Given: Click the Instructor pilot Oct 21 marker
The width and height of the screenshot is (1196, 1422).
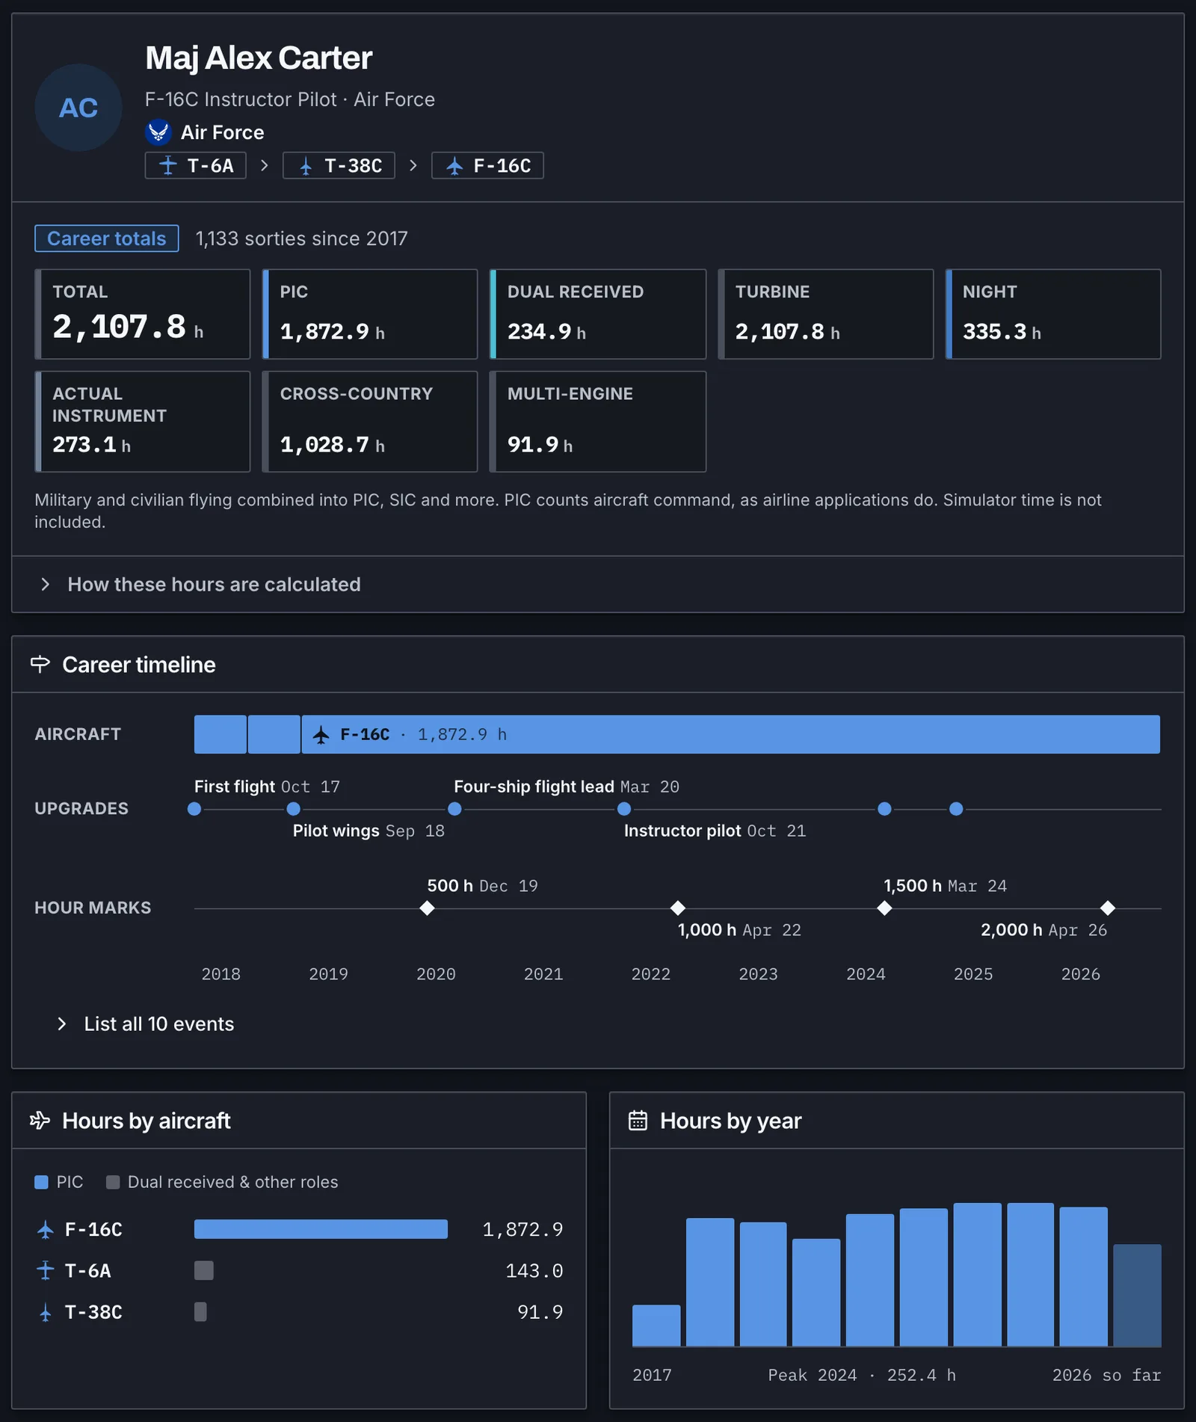Looking at the screenshot, I should click(624, 809).
